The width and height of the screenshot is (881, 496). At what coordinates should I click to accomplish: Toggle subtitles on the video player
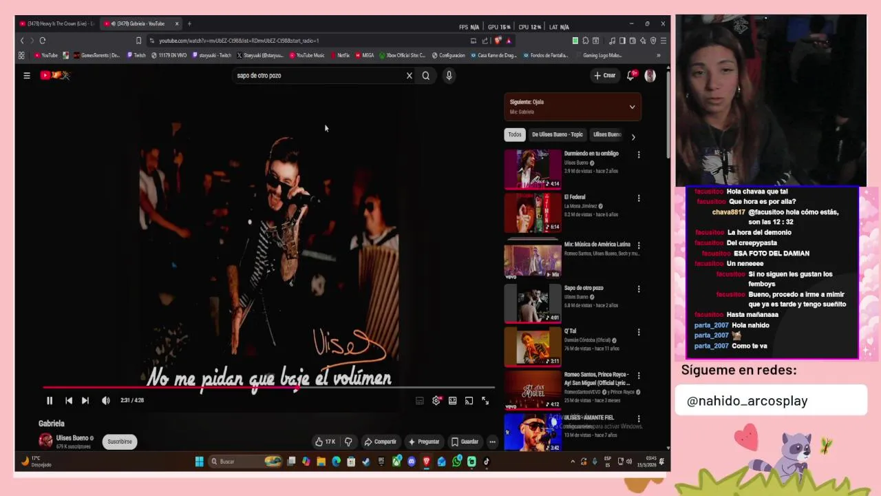pos(419,400)
